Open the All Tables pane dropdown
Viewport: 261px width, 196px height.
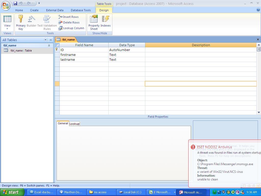click(x=45, y=40)
